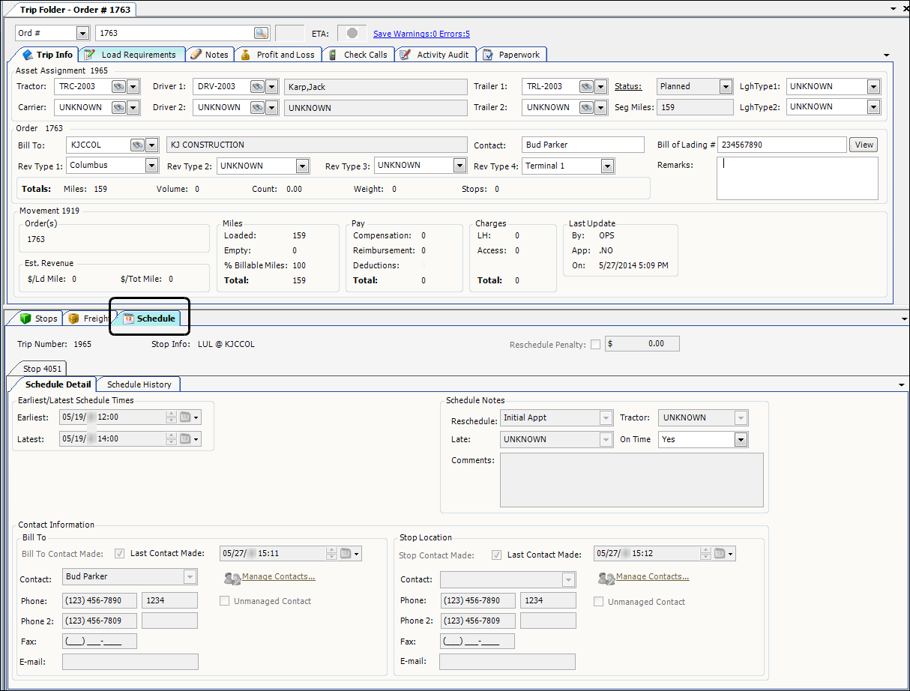Expand the Rev Type 1 Columbus dropdown

click(x=151, y=166)
